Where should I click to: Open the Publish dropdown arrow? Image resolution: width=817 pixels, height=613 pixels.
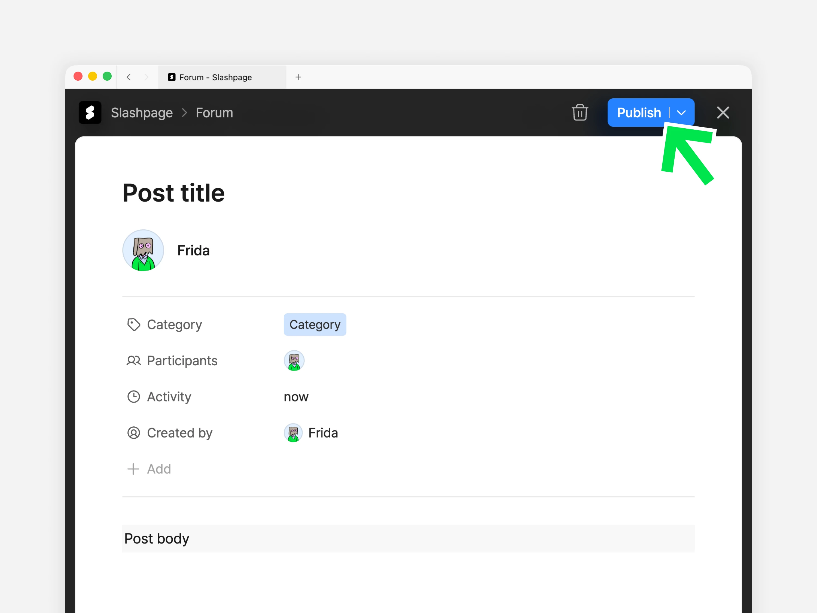pos(681,112)
